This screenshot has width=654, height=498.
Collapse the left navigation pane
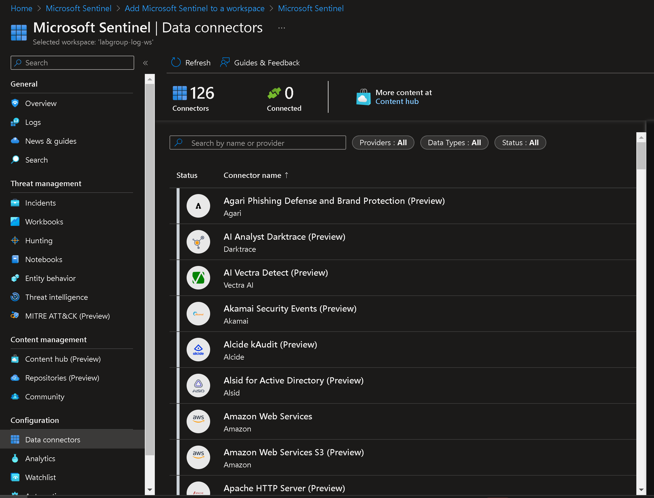click(145, 63)
